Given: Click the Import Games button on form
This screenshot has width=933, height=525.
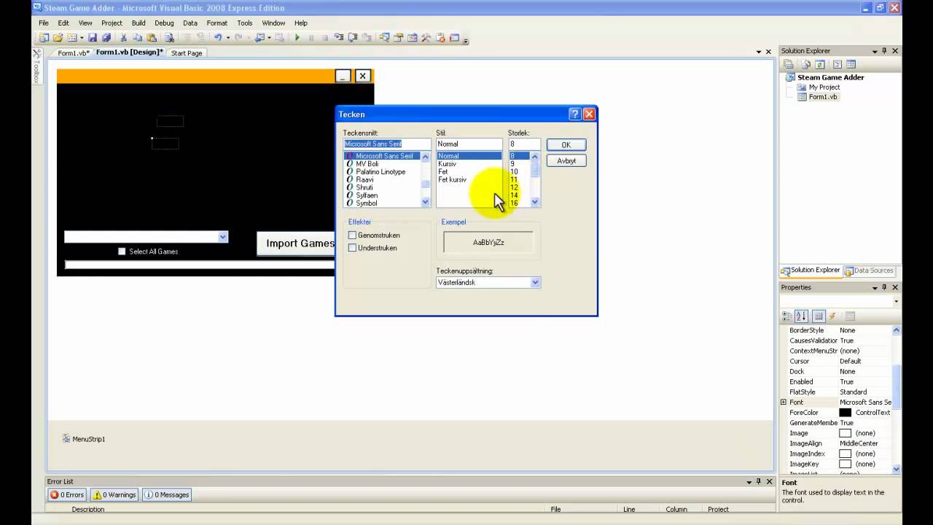Looking at the screenshot, I should [x=296, y=243].
